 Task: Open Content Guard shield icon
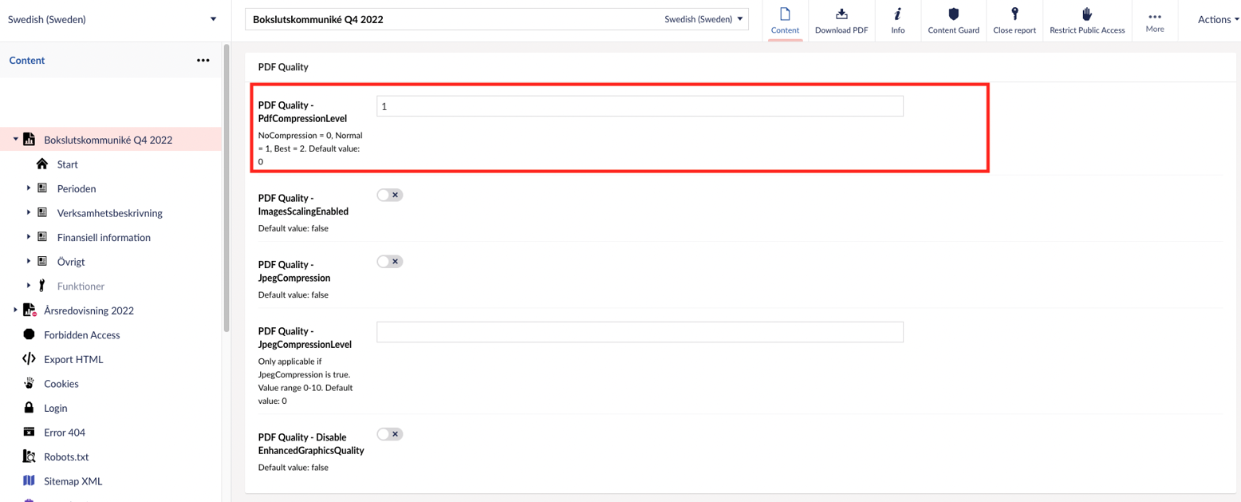coord(953,14)
